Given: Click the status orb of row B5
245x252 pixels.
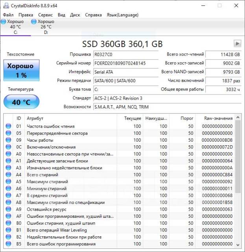Looking at the screenshot, I should (x=8, y=244).
